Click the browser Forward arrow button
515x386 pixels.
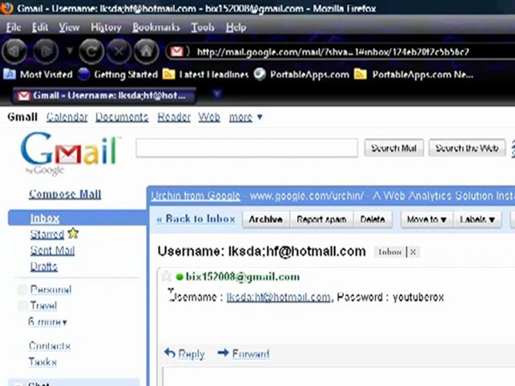(46, 51)
